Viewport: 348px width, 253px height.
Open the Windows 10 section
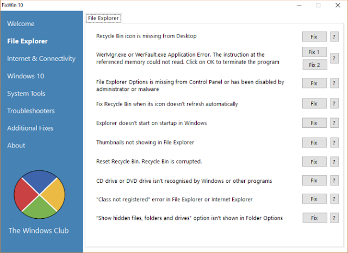click(x=26, y=76)
